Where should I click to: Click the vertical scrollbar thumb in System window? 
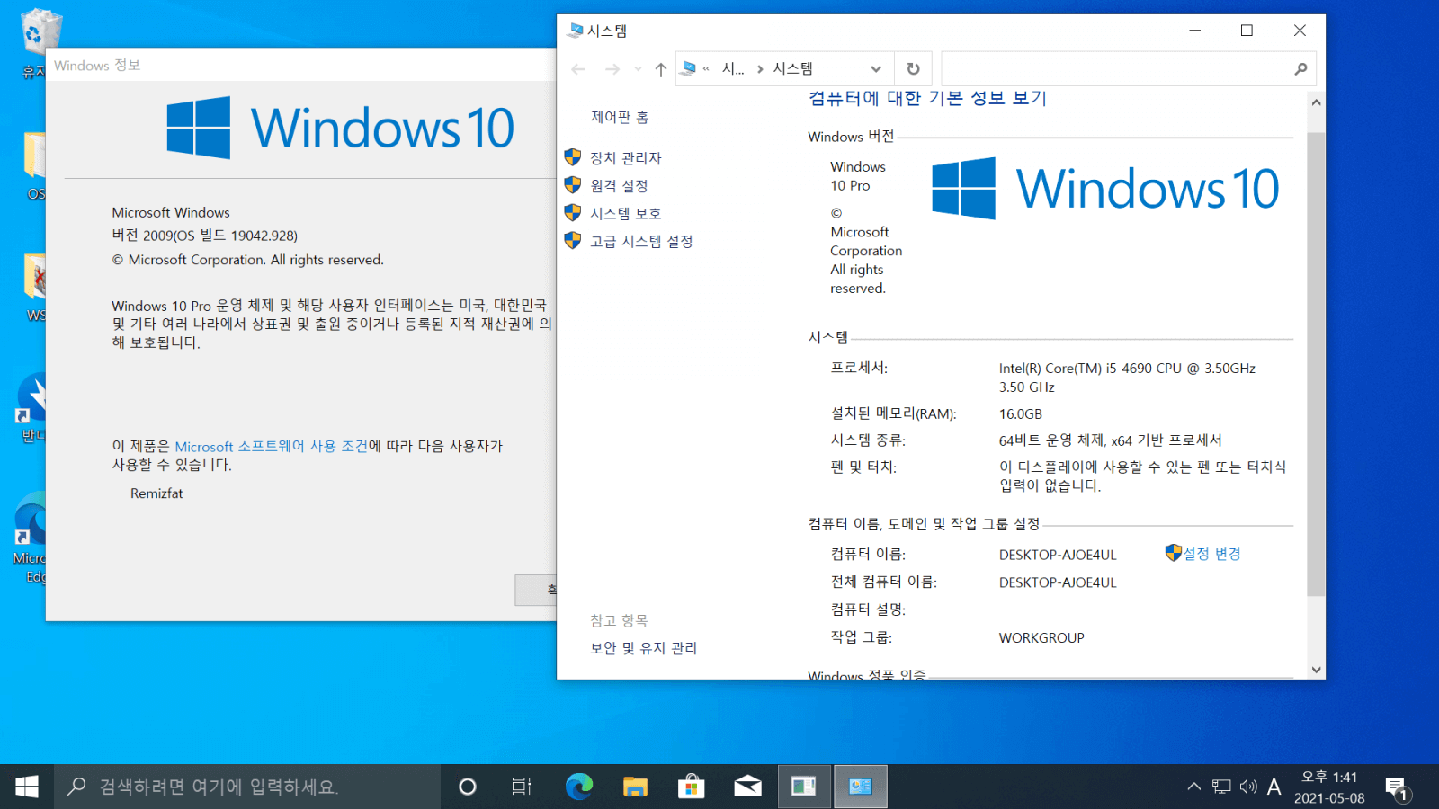1316,364
